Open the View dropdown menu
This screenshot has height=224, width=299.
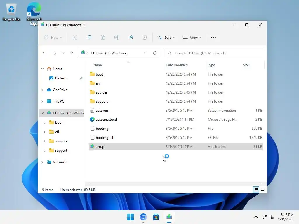192,38
